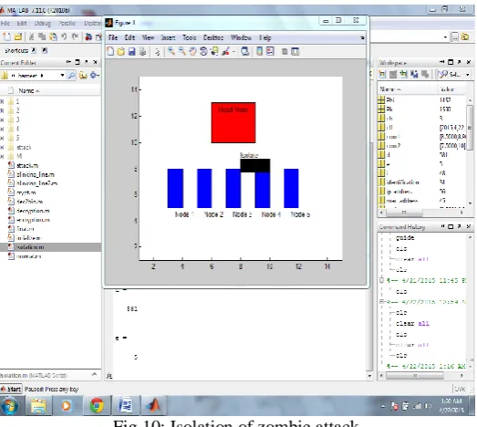This screenshot has width=477, height=427.
Task: Select the Zoom In tool in figure toolbar
Action: 171,51
